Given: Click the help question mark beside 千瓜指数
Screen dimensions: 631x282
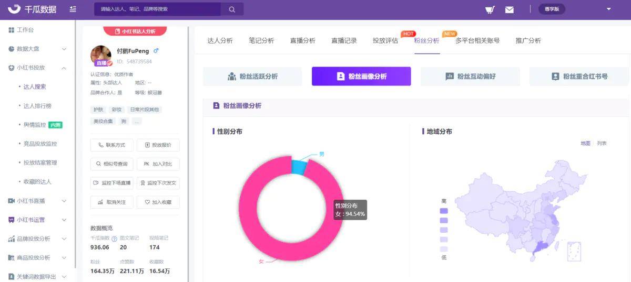Looking at the screenshot, I should tap(114, 238).
